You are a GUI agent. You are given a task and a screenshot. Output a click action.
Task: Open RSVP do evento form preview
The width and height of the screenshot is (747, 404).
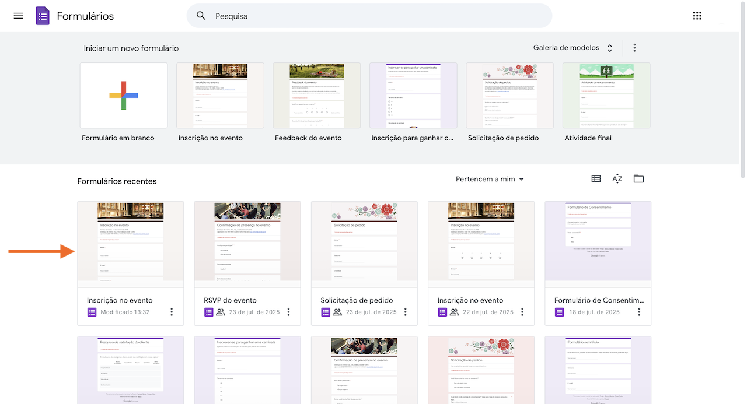(x=247, y=244)
